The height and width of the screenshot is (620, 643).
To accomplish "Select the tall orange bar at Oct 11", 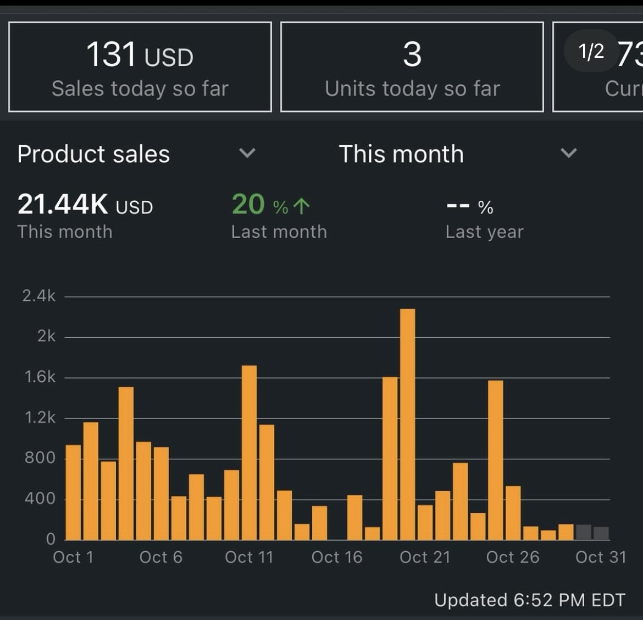I will (249, 452).
